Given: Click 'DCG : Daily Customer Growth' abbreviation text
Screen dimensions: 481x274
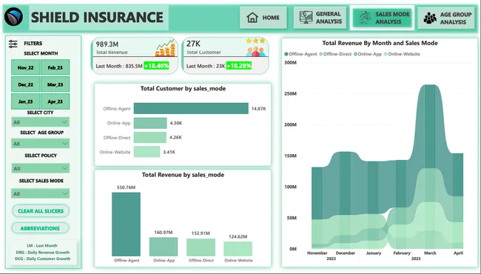Looking at the screenshot, I should click(x=43, y=258).
